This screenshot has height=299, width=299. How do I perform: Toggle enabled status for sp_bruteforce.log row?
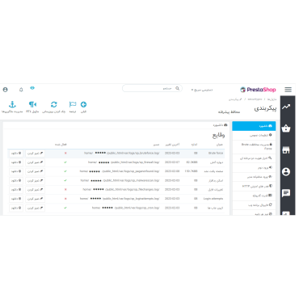pos(65,153)
